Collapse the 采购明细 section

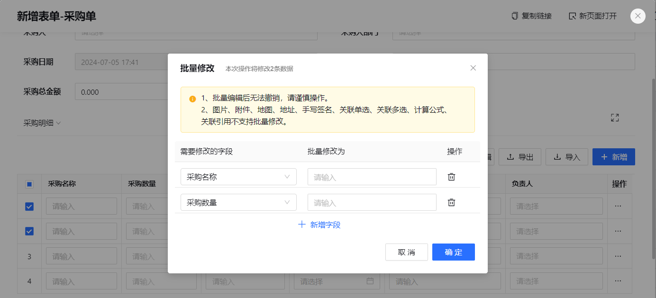42,123
